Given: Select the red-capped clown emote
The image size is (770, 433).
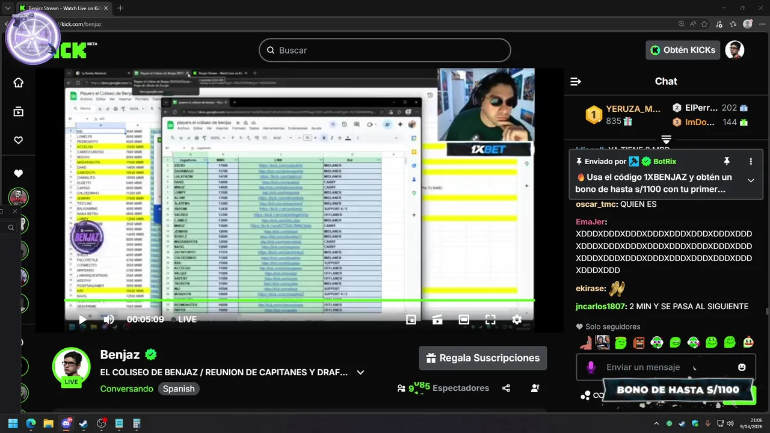Looking at the screenshot, I should tap(748, 342).
